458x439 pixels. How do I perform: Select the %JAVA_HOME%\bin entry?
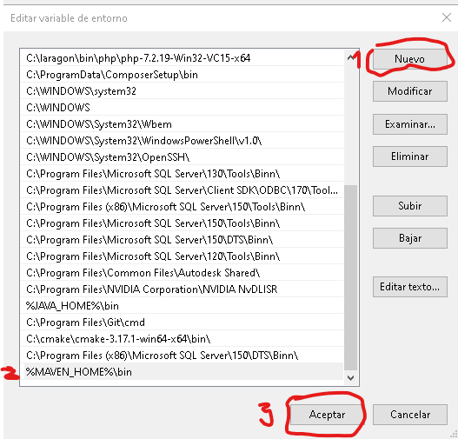point(182,306)
